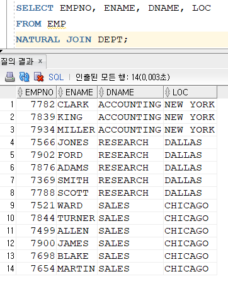The image size is (228, 286).
Task: Select the JONES cell
Action: (77, 142)
